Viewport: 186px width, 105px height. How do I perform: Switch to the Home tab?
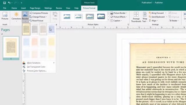coord(14,8)
